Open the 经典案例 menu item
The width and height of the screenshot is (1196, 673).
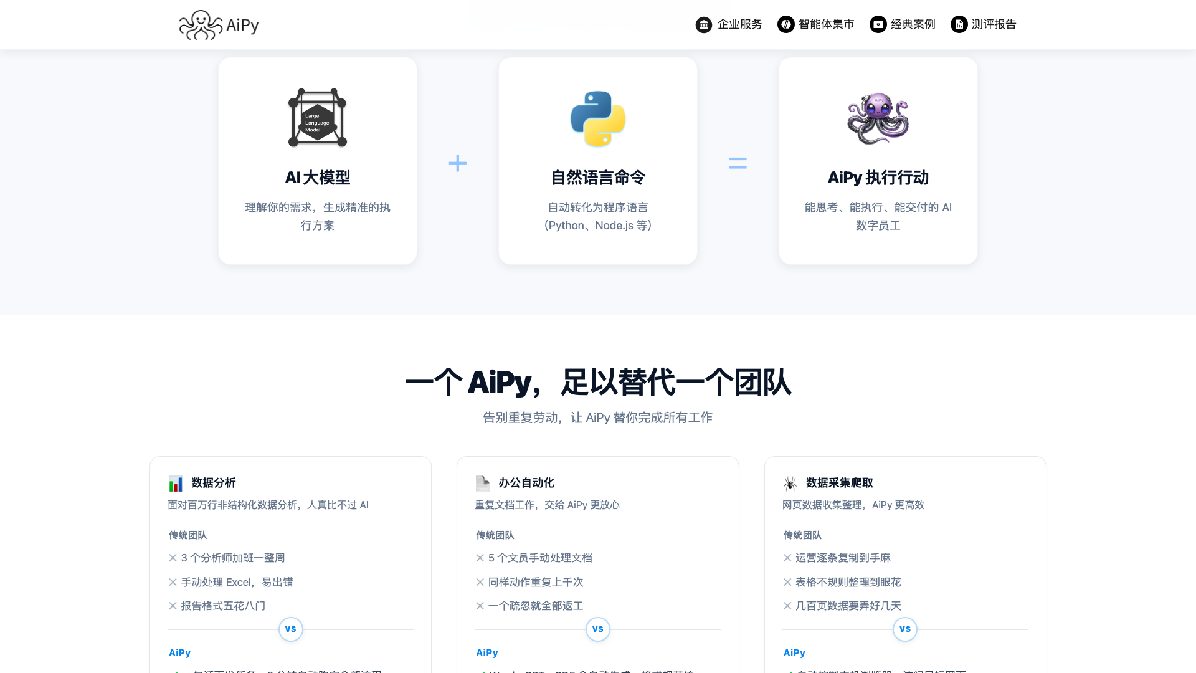click(903, 24)
